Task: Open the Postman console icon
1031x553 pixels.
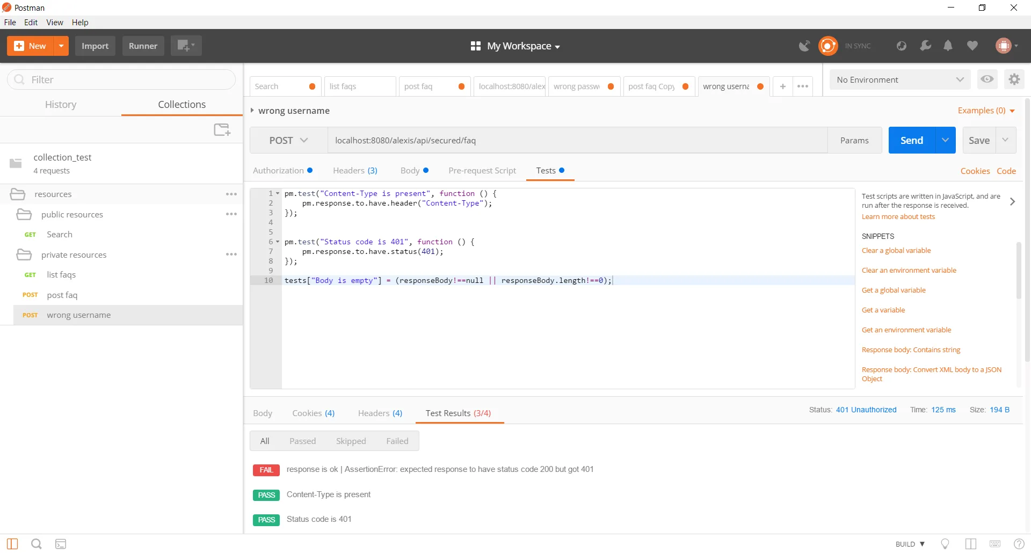Action: click(x=61, y=544)
